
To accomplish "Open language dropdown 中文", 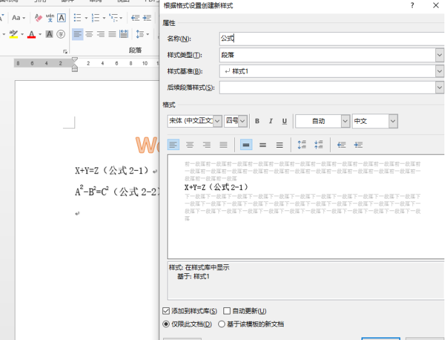I will tap(393, 121).
